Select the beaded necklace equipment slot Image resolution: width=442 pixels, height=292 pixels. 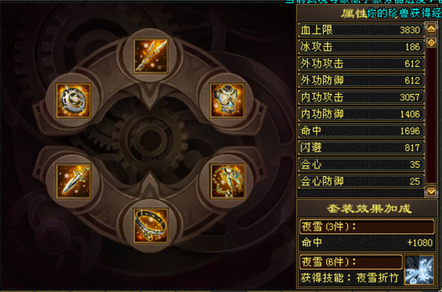227,181
